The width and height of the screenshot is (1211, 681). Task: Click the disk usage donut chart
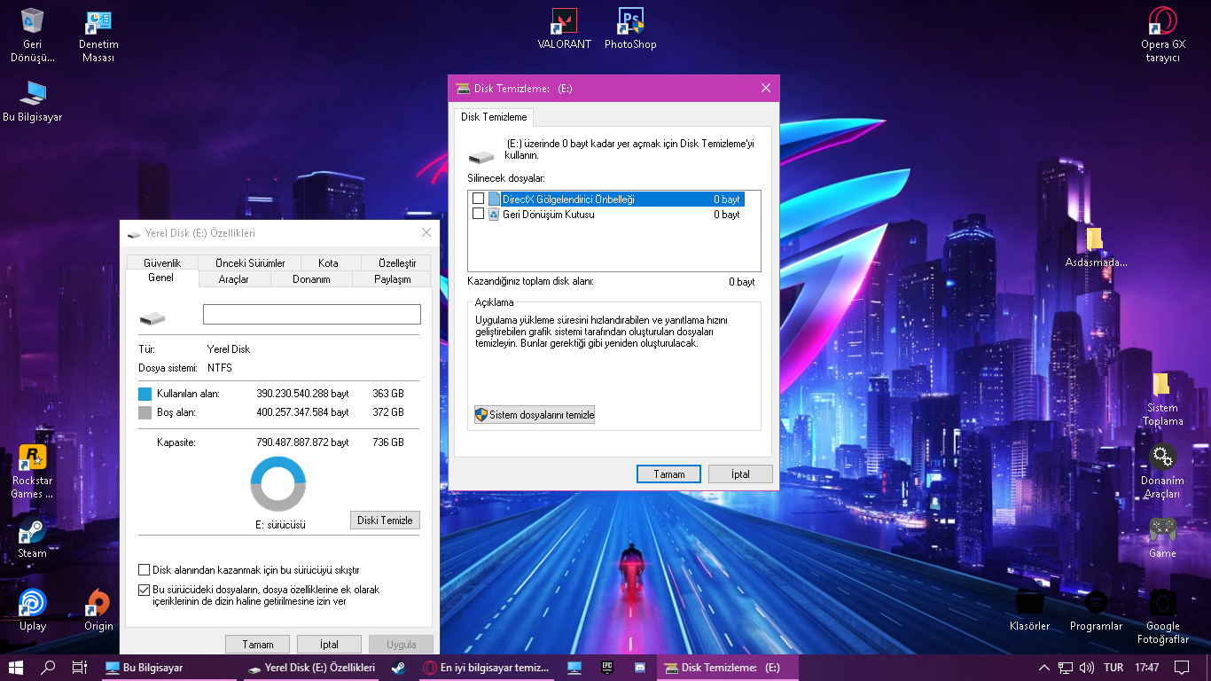(x=278, y=484)
